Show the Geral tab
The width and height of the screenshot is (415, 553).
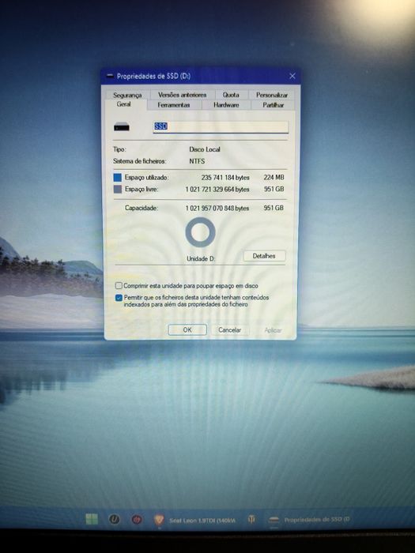(x=124, y=104)
